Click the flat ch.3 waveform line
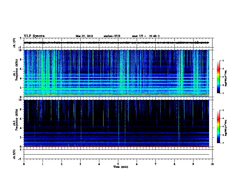Image resolution: width=239 pixels, height=184 pixels. point(116,155)
